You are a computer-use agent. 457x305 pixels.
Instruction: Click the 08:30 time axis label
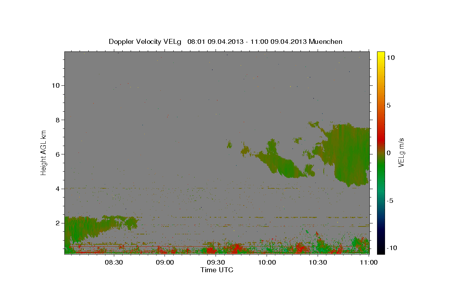point(114,262)
